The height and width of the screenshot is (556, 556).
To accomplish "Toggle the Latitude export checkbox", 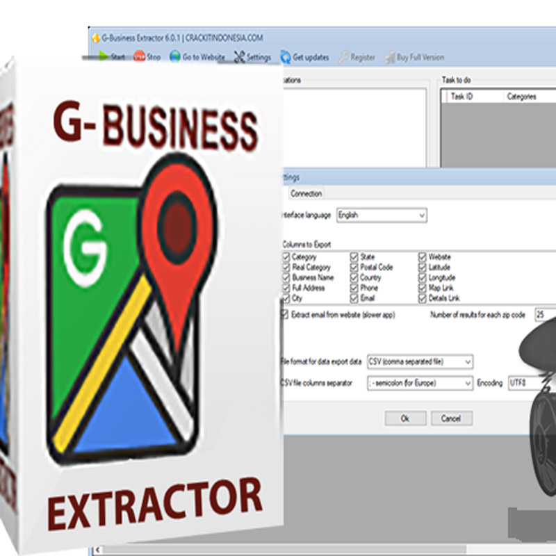I will pos(421,268).
